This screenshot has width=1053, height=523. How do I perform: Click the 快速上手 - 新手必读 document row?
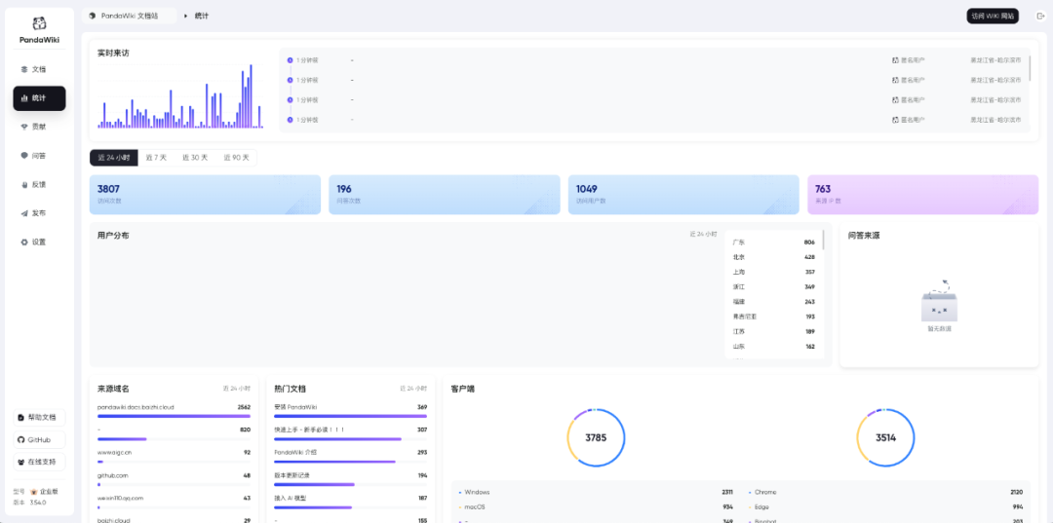351,433
